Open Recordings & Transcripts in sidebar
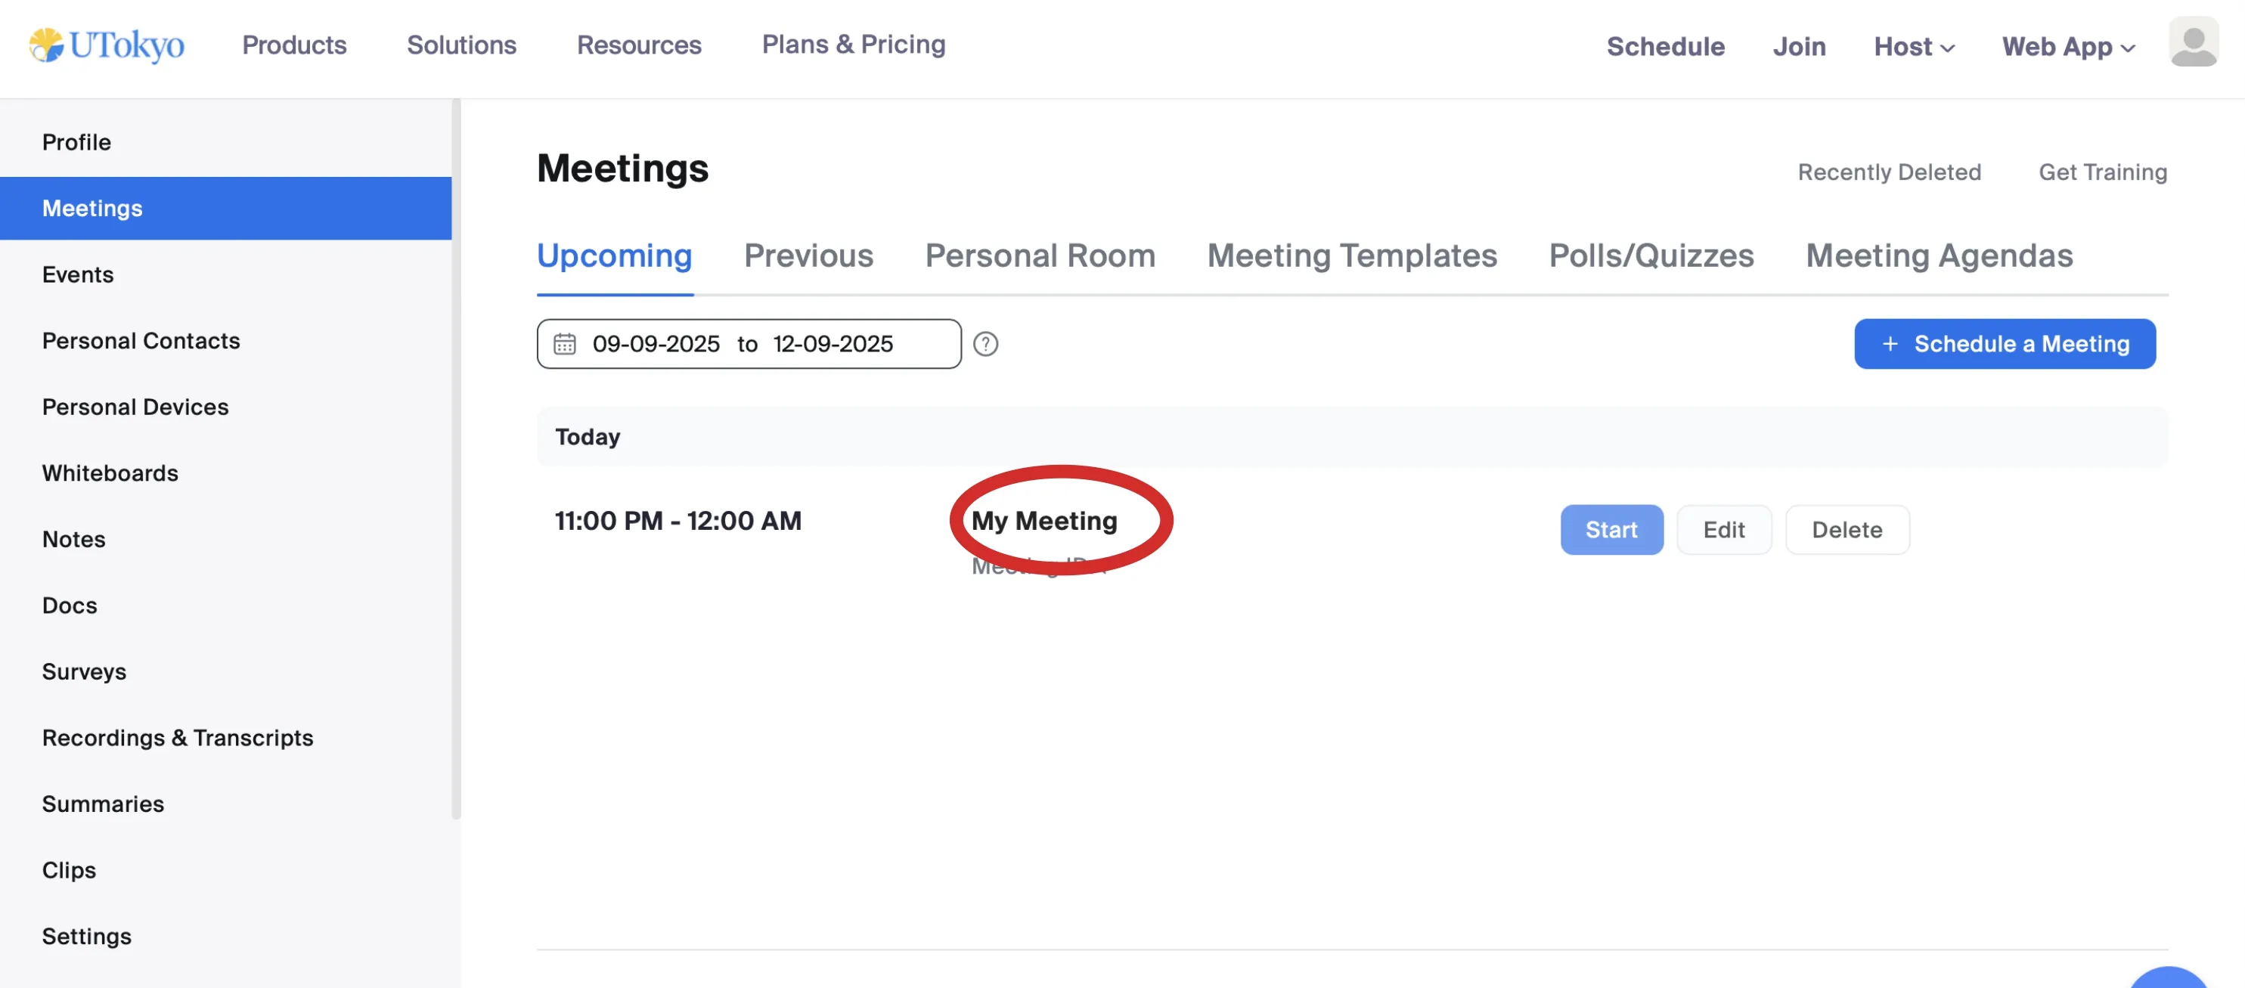Viewport: 2245px width, 988px height. (177, 737)
